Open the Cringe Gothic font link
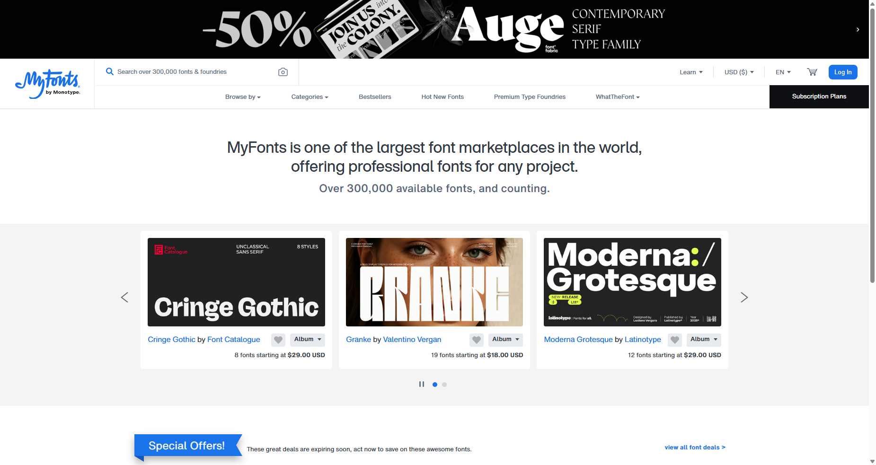876x465 pixels. click(x=171, y=340)
